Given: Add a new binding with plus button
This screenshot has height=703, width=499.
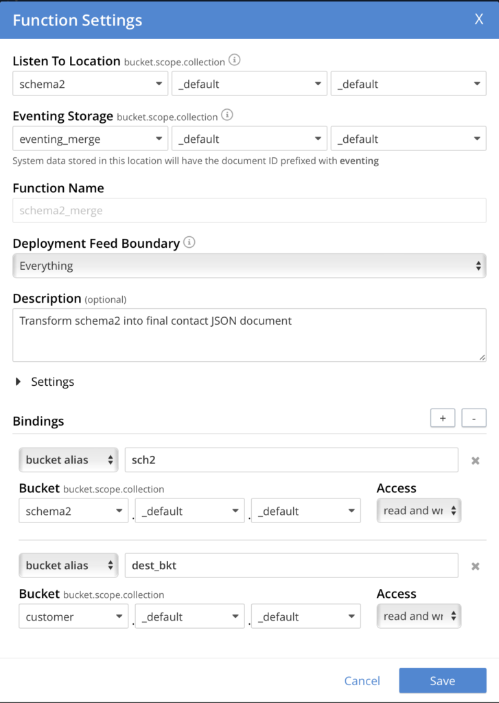Looking at the screenshot, I should point(443,418).
